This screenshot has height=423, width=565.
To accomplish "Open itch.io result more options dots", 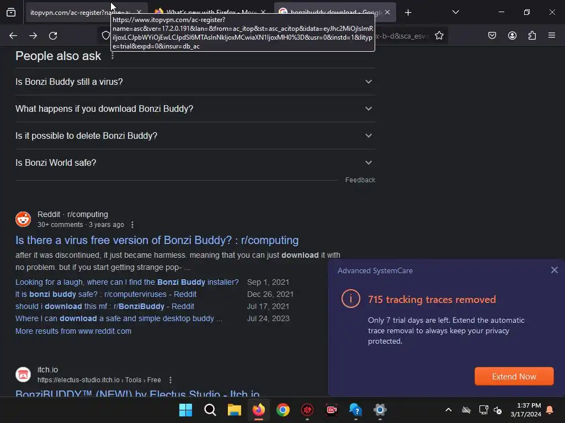I will coord(170,380).
